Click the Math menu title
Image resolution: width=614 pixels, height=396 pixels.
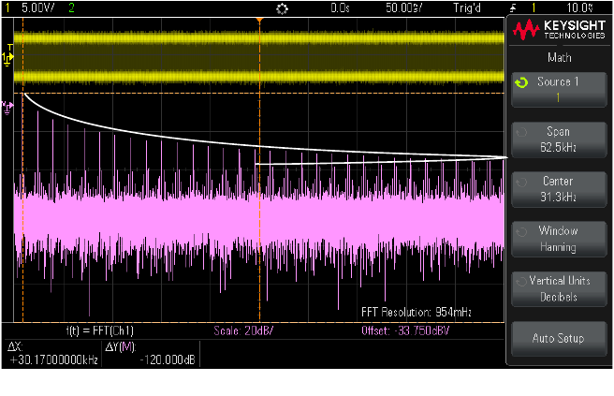(x=559, y=58)
